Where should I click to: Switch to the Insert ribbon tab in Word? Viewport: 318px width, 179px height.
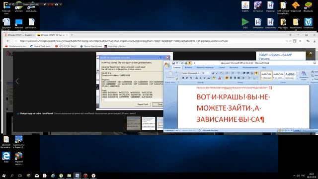click(188, 68)
